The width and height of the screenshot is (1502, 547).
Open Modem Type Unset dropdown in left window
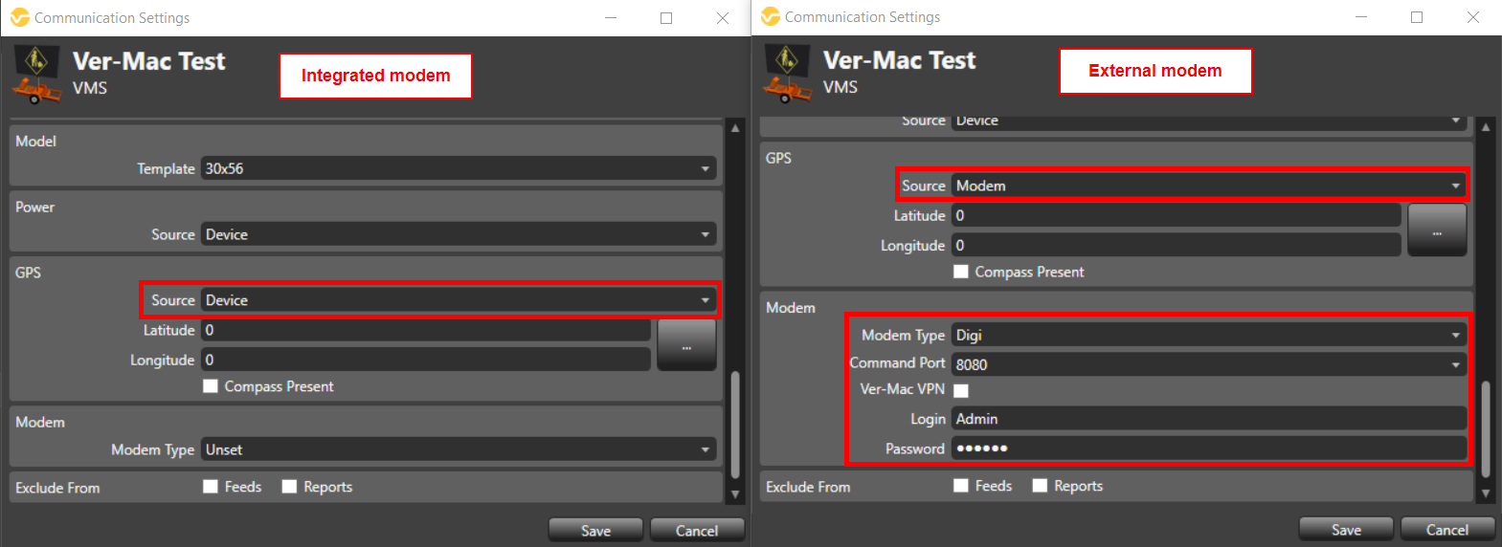[459, 449]
